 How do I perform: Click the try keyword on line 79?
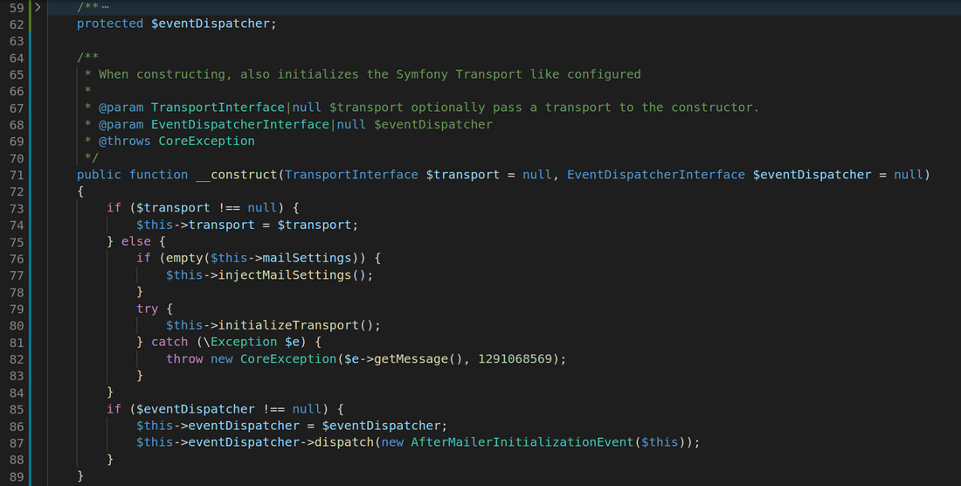point(148,309)
